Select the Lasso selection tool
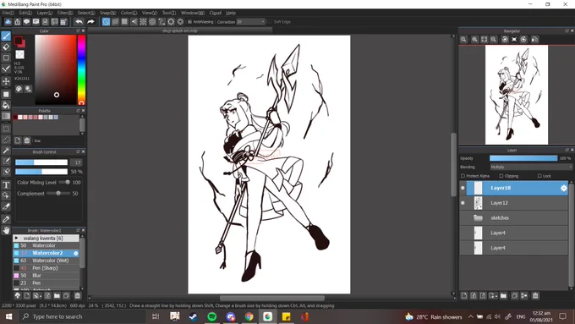The width and height of the screenshot is (575, 324). pyautogui.click(x=6, y=140)
